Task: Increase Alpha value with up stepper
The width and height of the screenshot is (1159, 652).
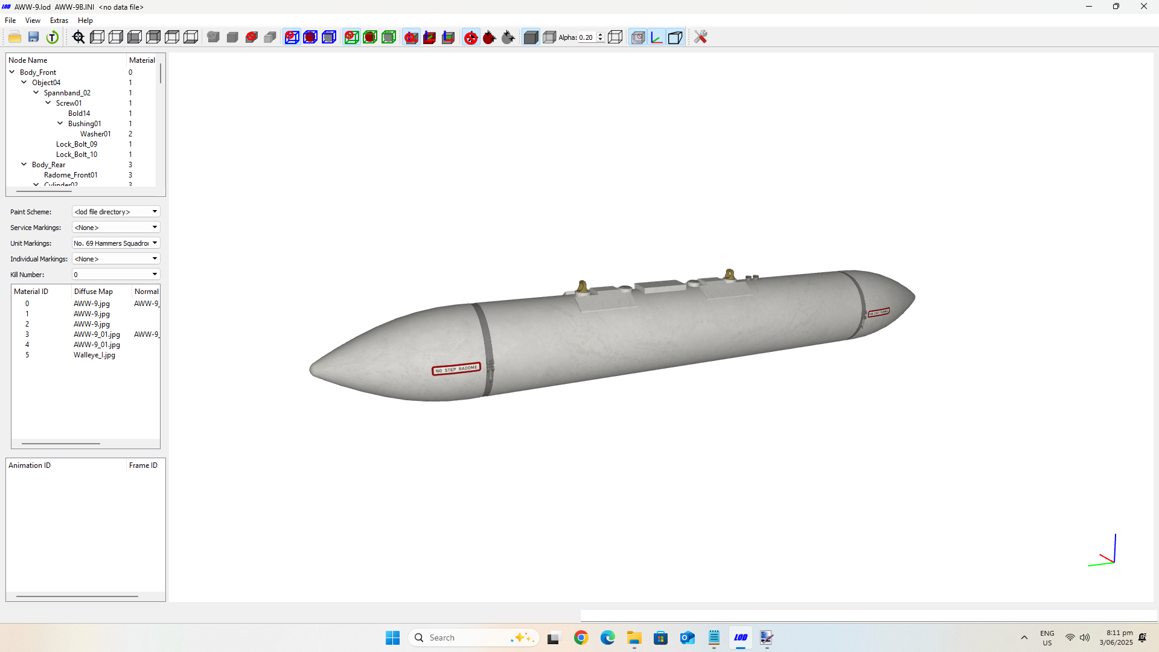Action: pos(600,35)
